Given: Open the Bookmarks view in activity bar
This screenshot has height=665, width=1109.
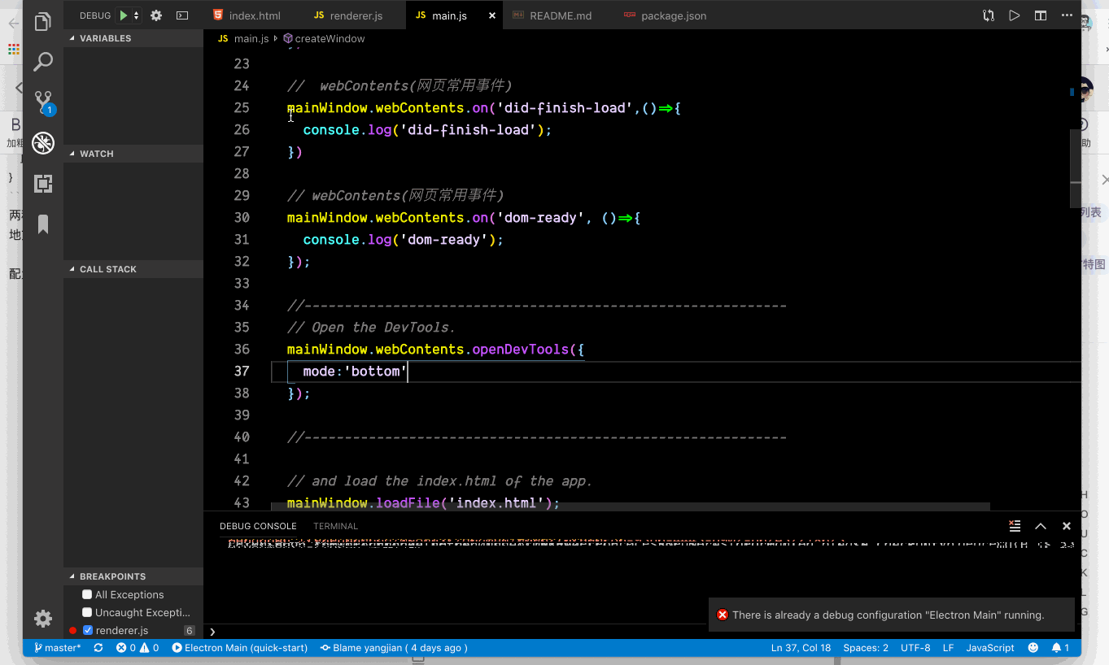Looking at the screenshot, I should point(43,224).
